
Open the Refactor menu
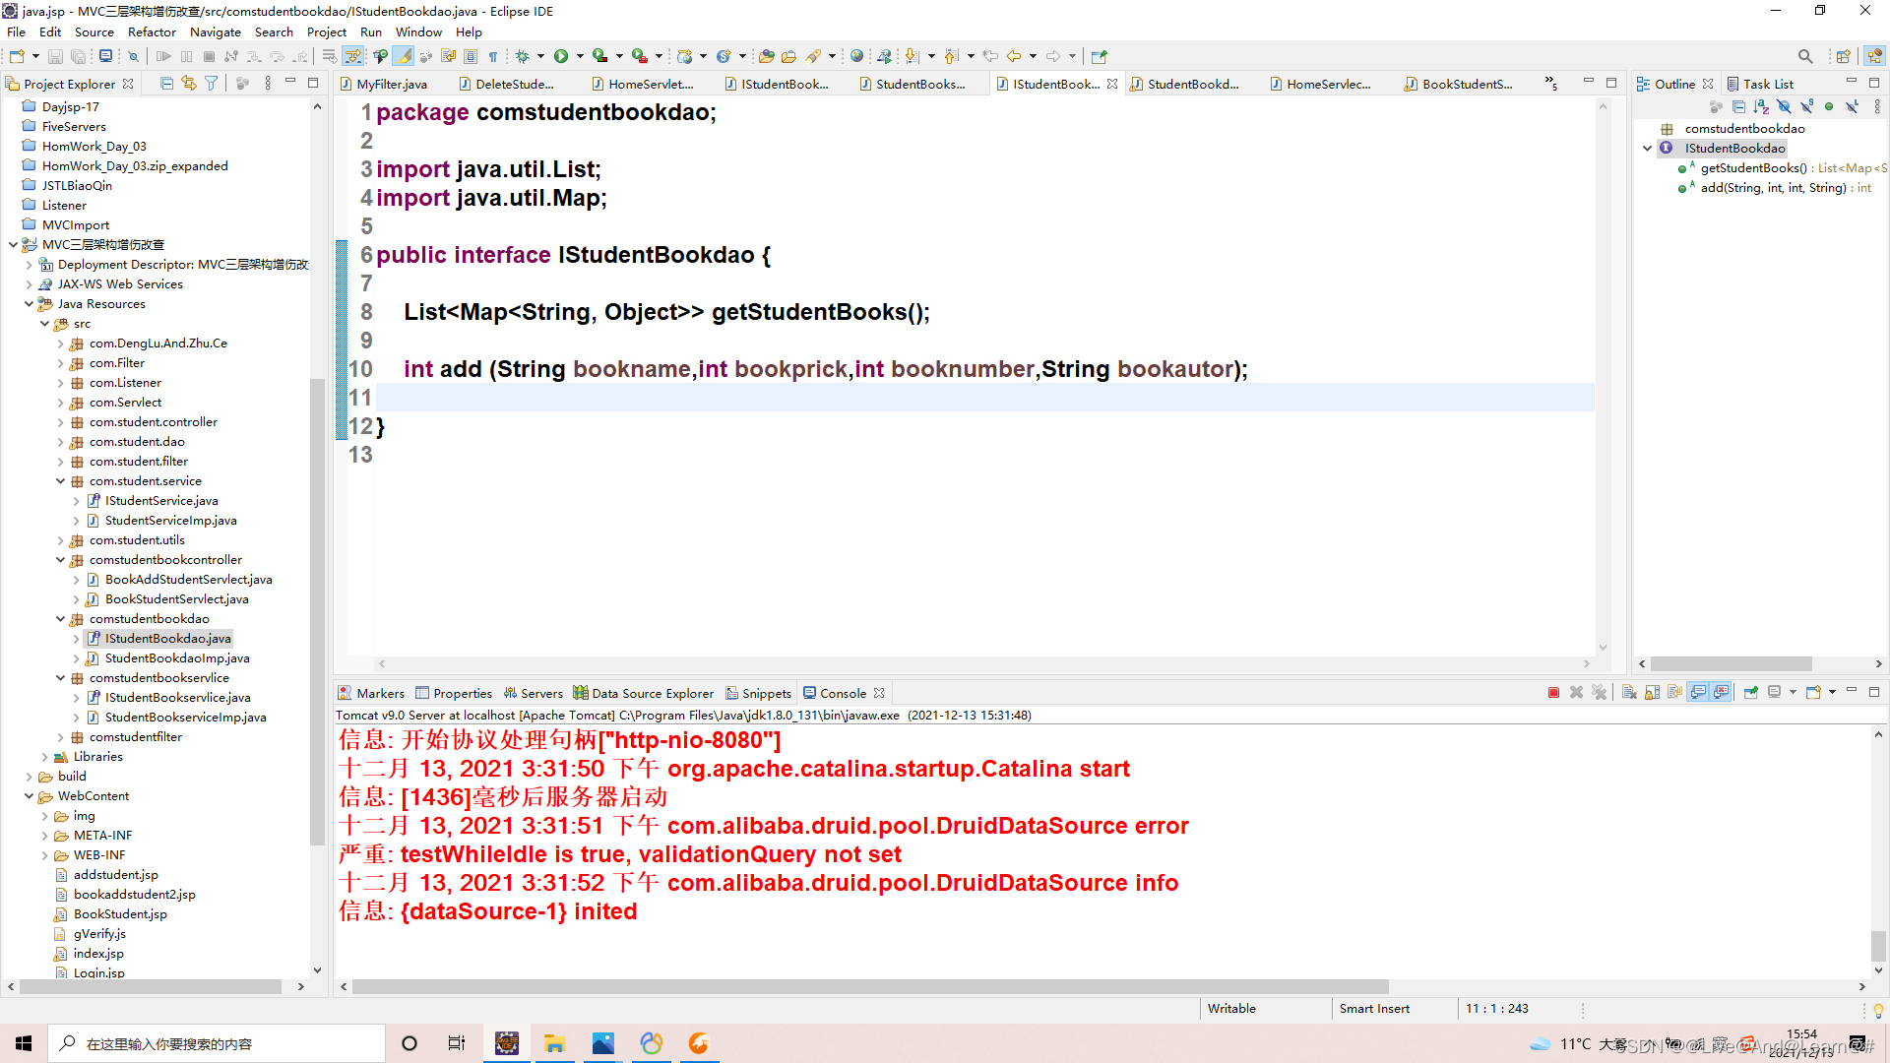(x=152, y=31)
